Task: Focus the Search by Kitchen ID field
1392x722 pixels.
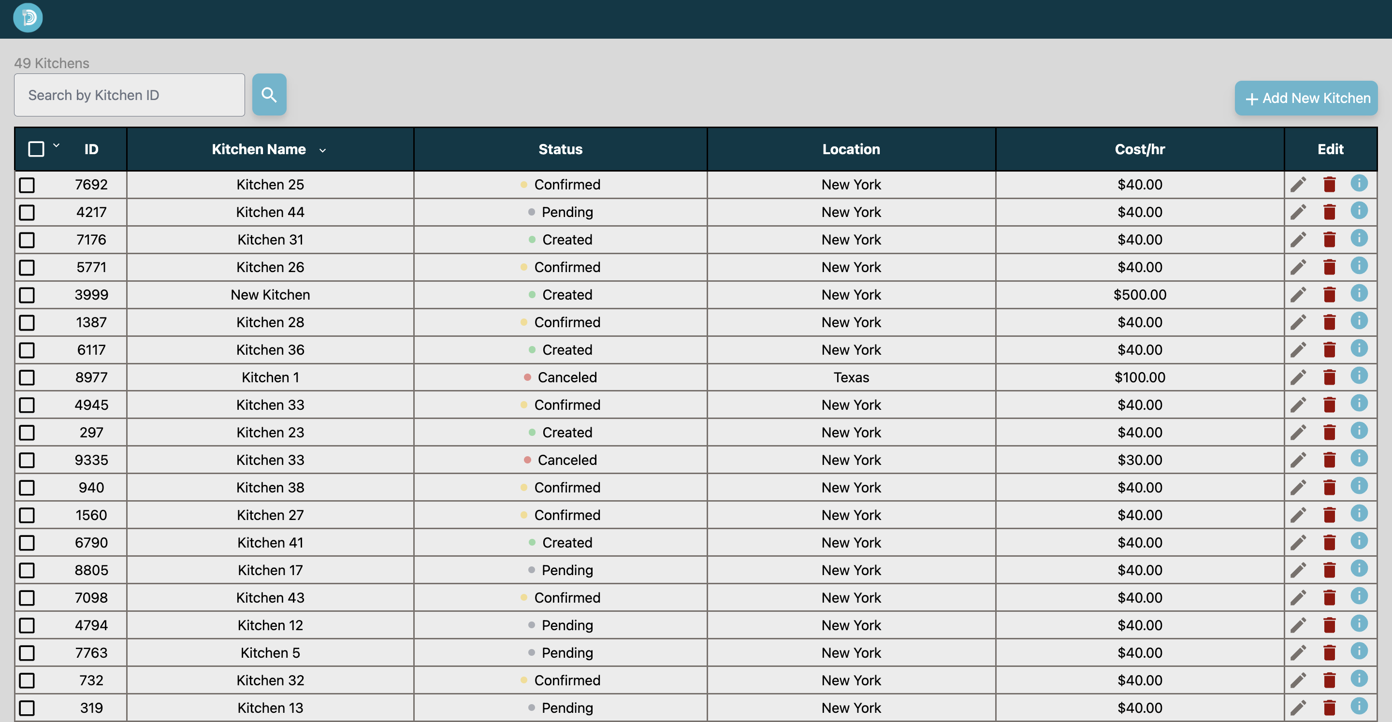Action: click(130, 95)
